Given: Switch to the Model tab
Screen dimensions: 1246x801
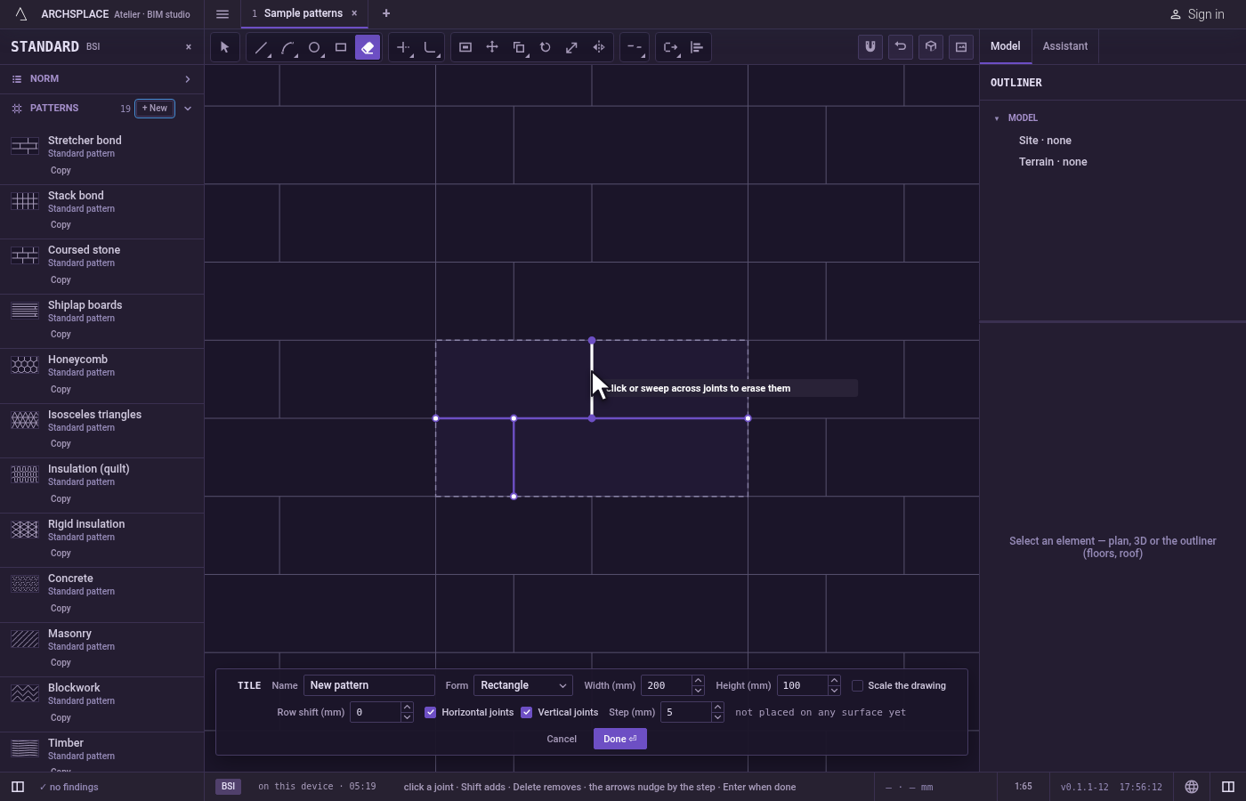Looking at the screenshot, I should point(1006,46).
